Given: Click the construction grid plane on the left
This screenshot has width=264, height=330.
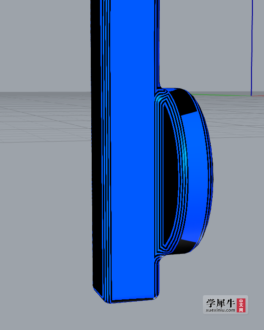Looking at the screenshot, I should [x=45, y=117].
